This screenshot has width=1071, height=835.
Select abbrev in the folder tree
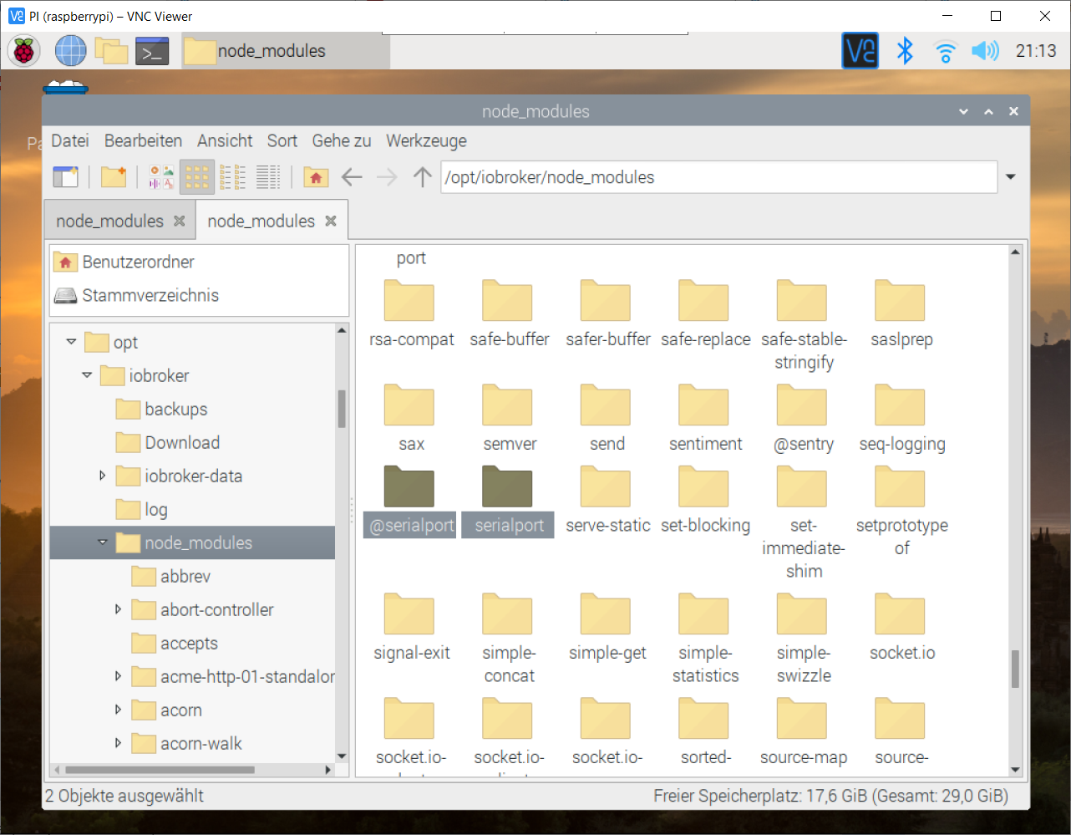click(185, 576)
